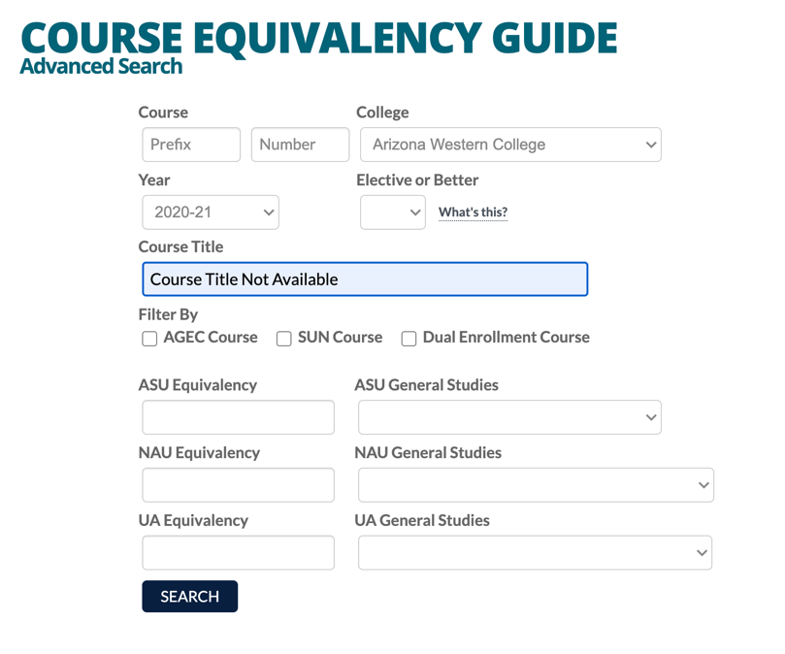
Task: Open the Elective or Better dropdown
Action: click(x=393, y=213)
